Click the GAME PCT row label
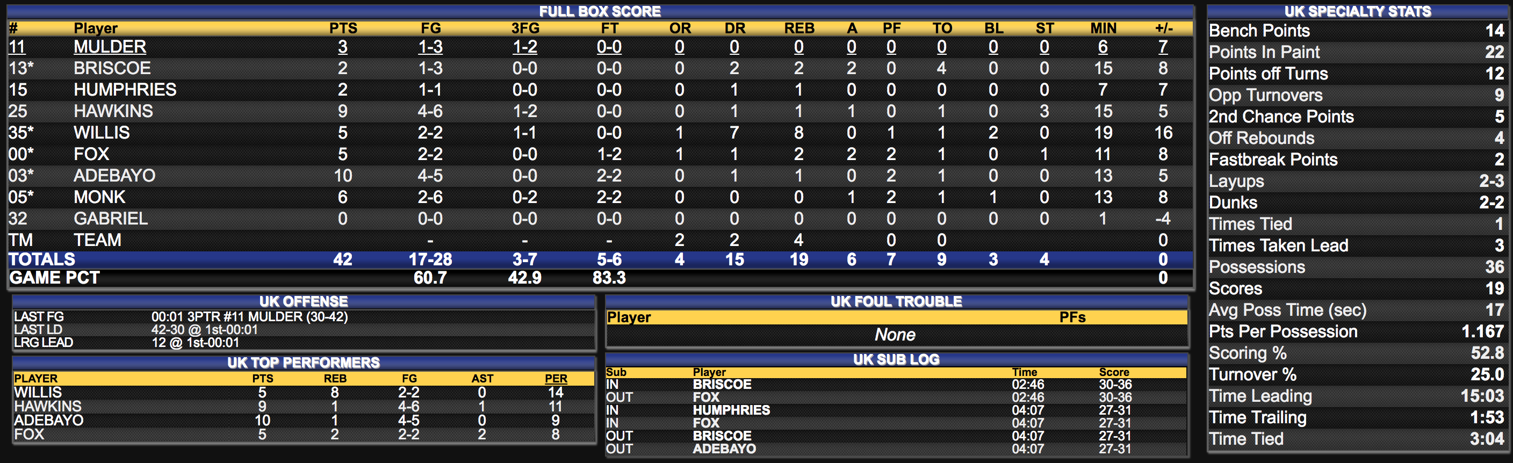 55,278
